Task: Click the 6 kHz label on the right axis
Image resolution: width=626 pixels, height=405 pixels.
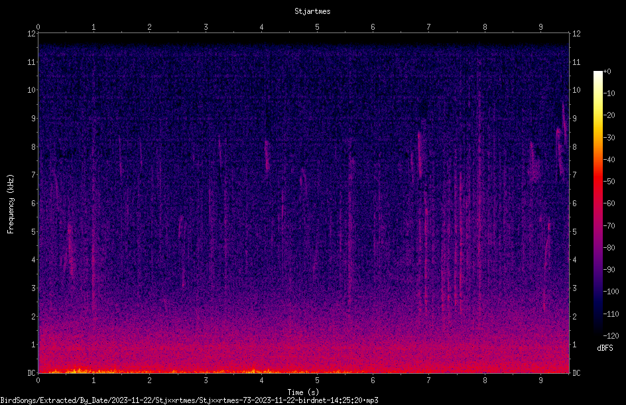Action: (x=574, y=203)
